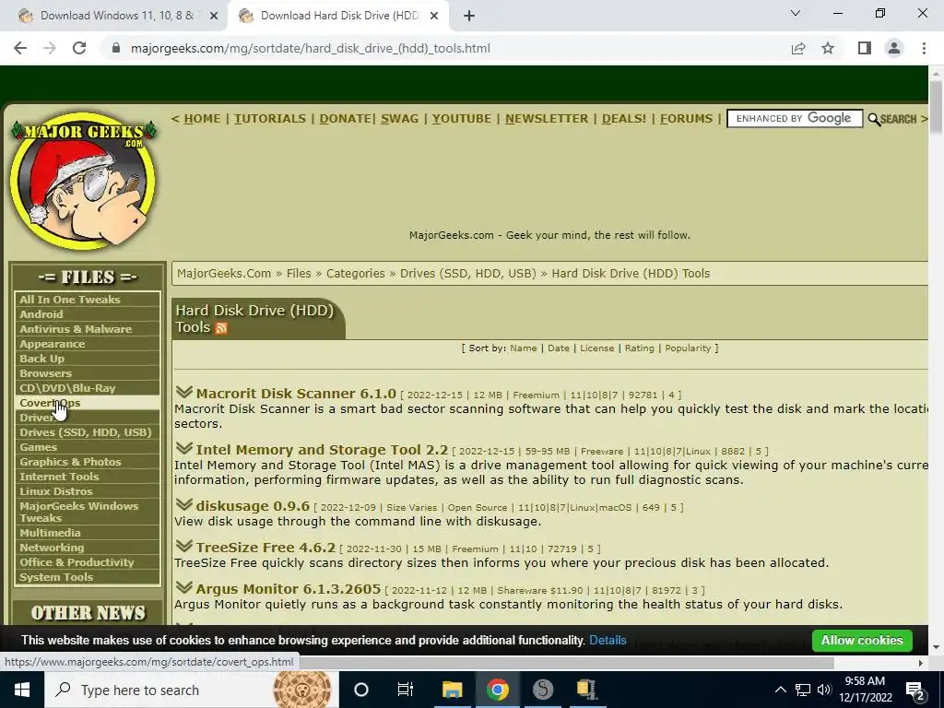Open File Explorer from the taskbar
Image resolution: width=944 pixels, height=708 pixels.
452,690
